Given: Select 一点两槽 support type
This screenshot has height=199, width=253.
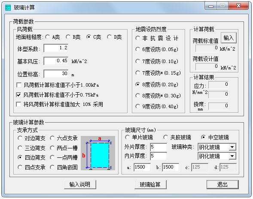Looking at the screenshot, I should (x=64, y=157).
